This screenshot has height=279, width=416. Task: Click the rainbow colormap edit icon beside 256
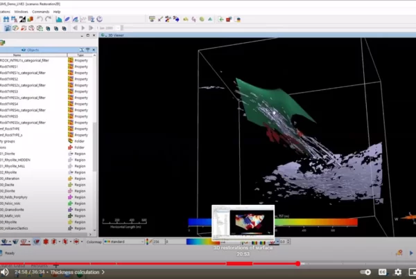[148, 242]
